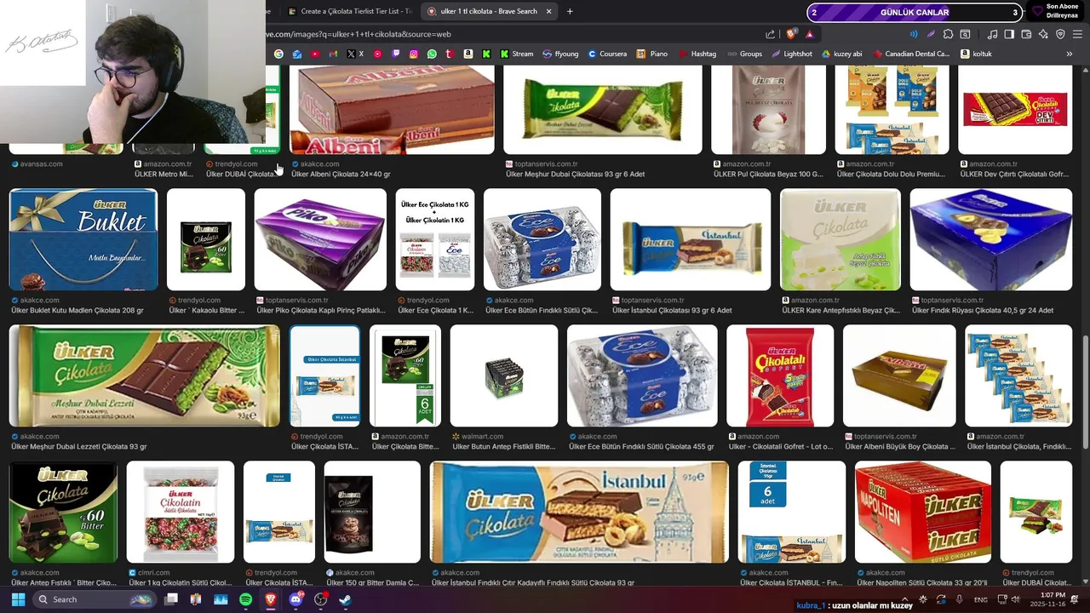
Task: Close the Brave Search tab
Action: click(x=549, y=11)
